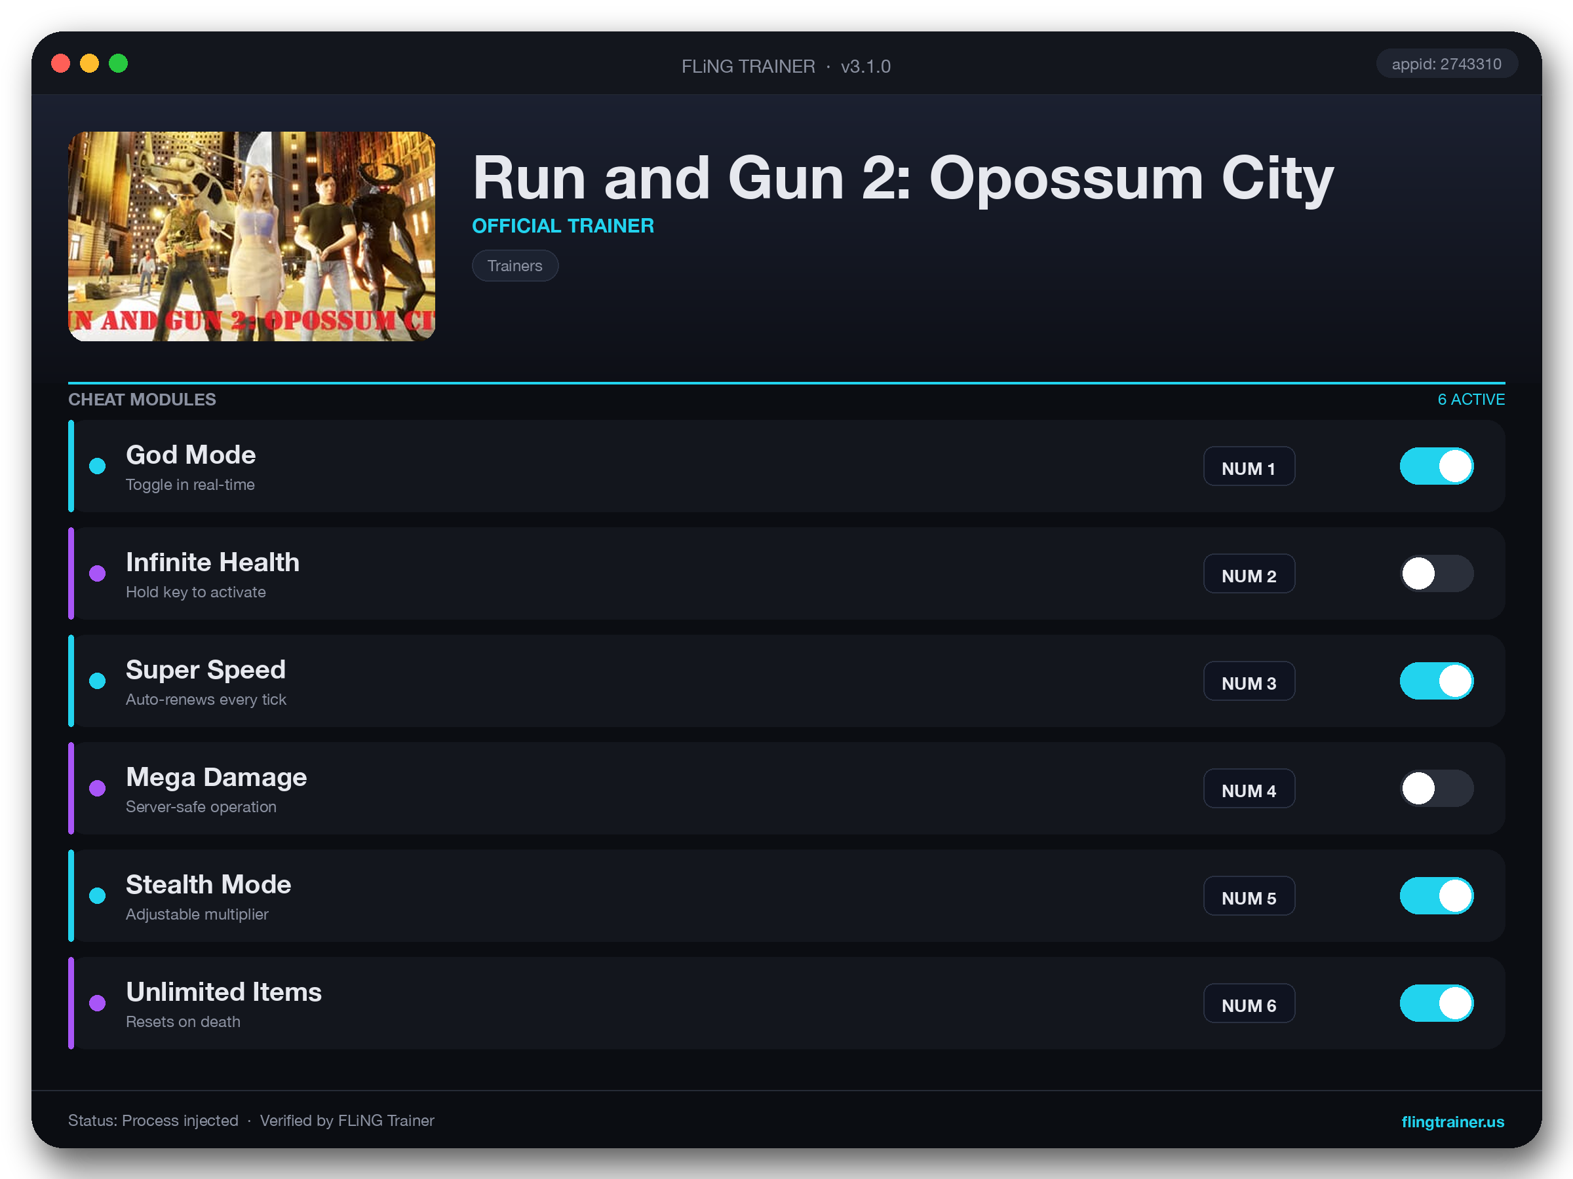Viewport: 1573px width, 1179px height.
Task: Click the Super Speed status dot
Action: [x=98, y=681]
